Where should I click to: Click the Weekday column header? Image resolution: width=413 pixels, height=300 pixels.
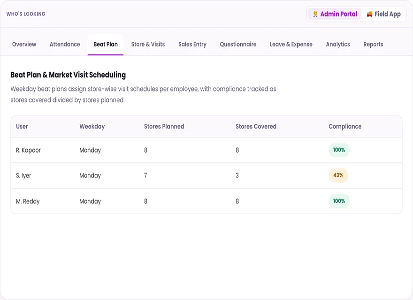coord(92,127)
